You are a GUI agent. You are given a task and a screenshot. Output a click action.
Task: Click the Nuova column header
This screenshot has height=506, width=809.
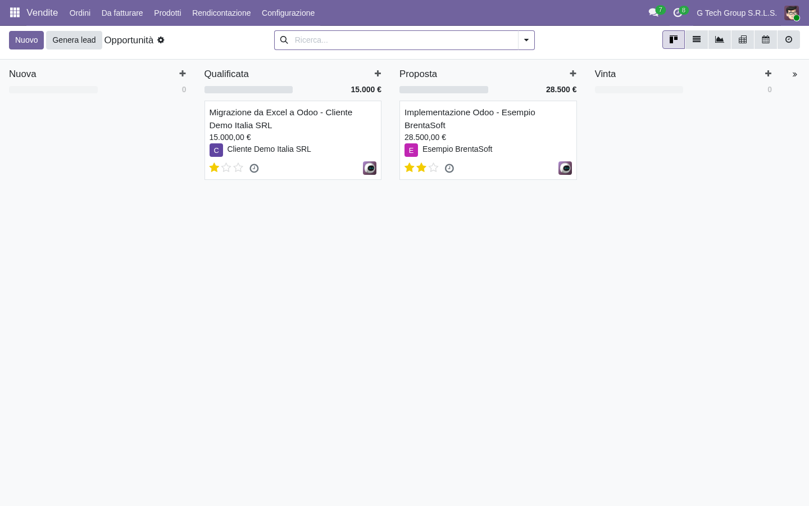(22, 74)
